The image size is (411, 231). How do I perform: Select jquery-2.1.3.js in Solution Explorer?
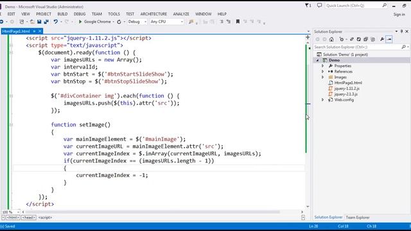tap(345, 94)
